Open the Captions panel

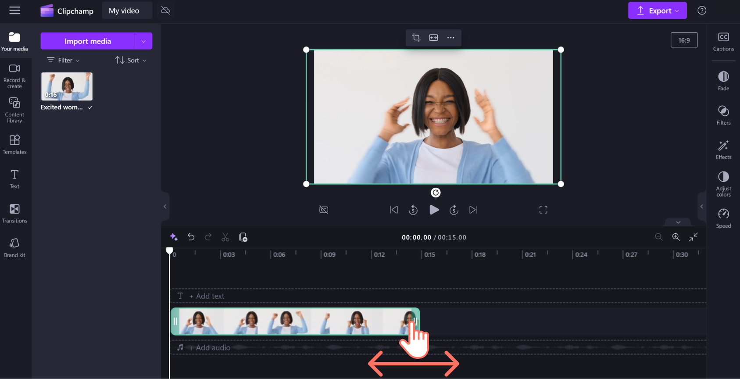(x=723, y=42)
